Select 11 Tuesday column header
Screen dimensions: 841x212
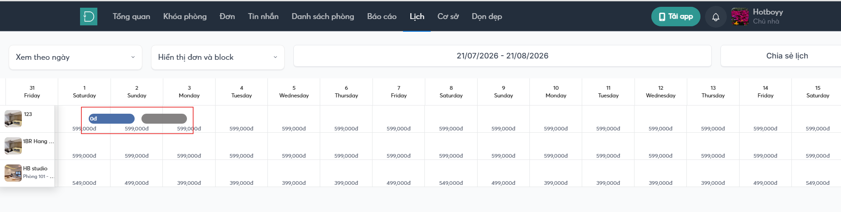click(608, 92)
